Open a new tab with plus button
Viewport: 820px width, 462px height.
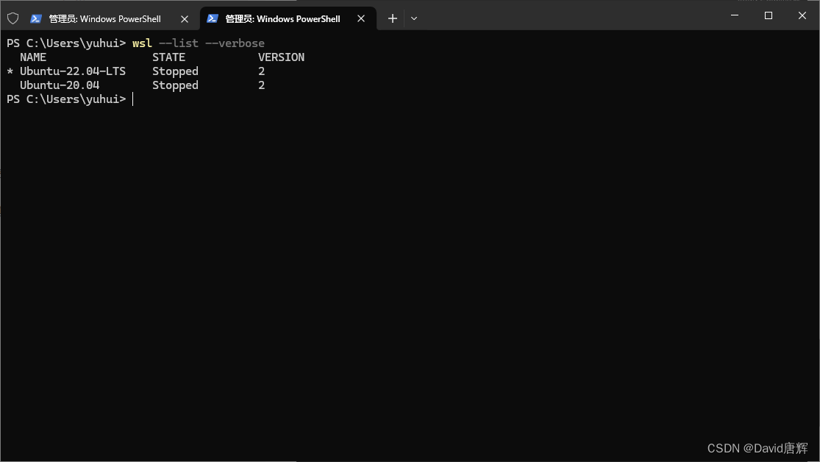coord(392,19)
